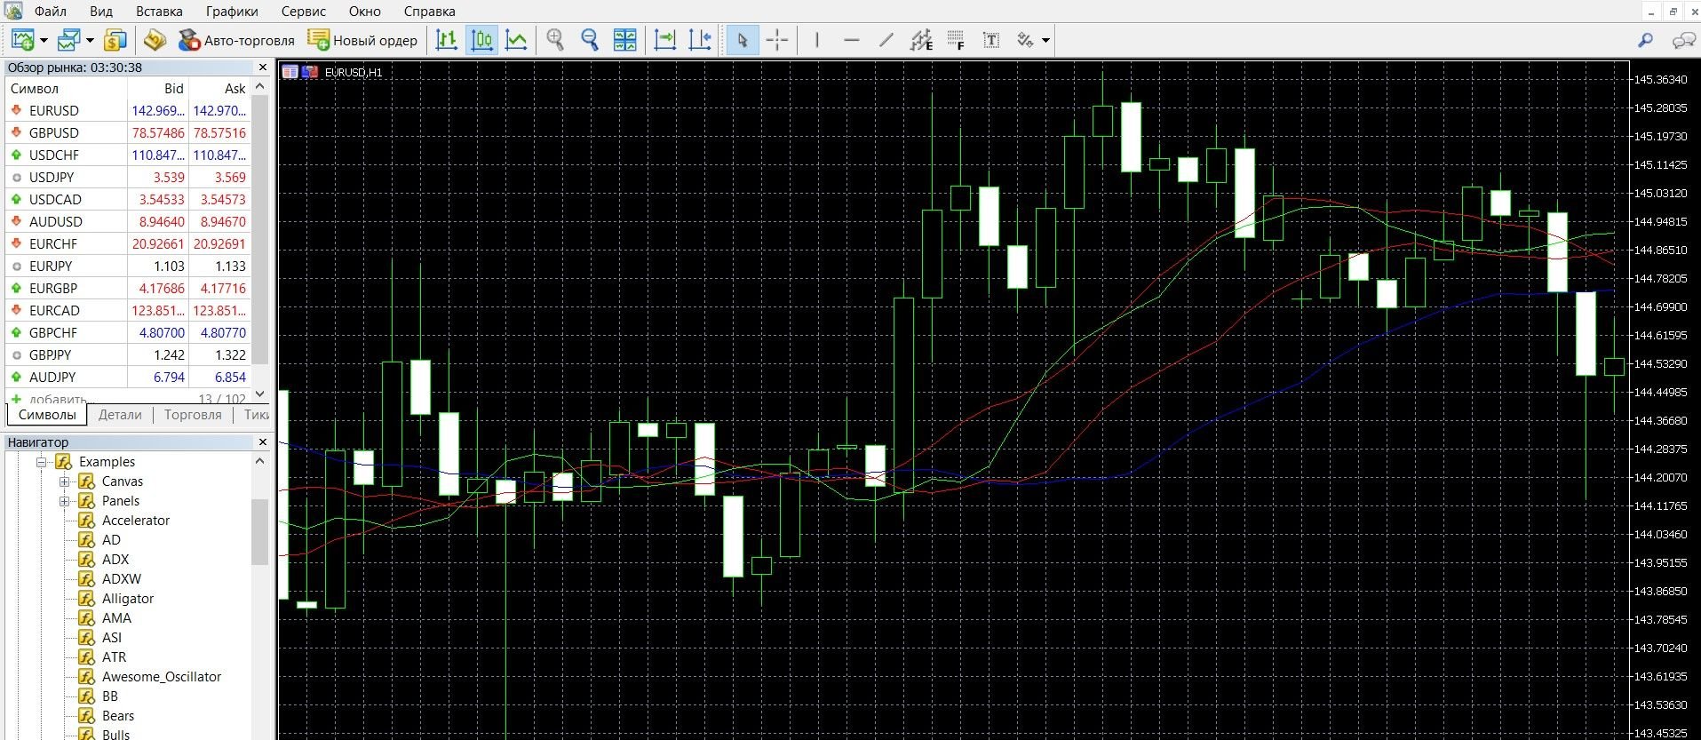Close the Обзор рынка panel
This screenshot has width=1701, height=740.
click(x=262, y=68)
